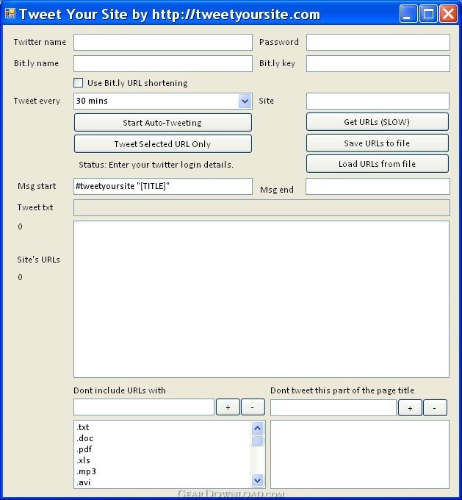Click into the Bit.ly name field
Image resolution: width=462 pixels, height=500 pixels.
tap(163, 63)
